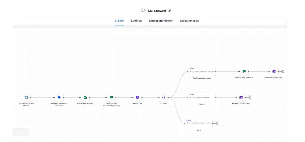Click 'Follow Up After Class' label
The image size is (305, 142).
(85, 103)
